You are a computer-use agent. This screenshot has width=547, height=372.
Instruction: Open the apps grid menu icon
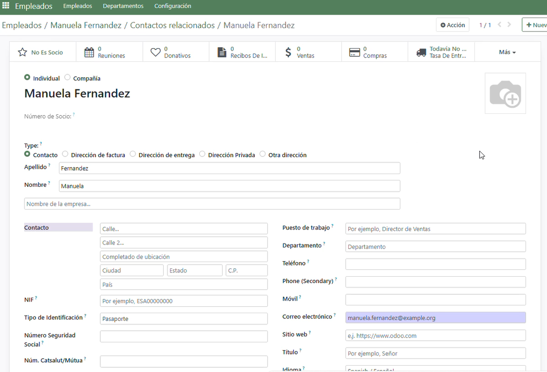coord(6,6)
